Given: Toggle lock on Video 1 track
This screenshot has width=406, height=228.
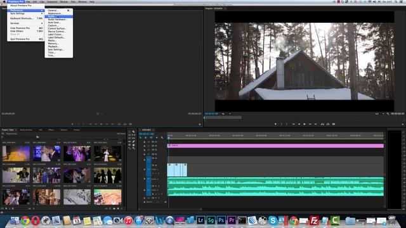Looking at the screenshot, I should [x=145, y=170].
